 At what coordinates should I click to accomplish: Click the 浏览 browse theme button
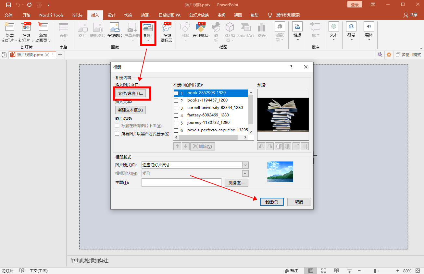point(236,183)
